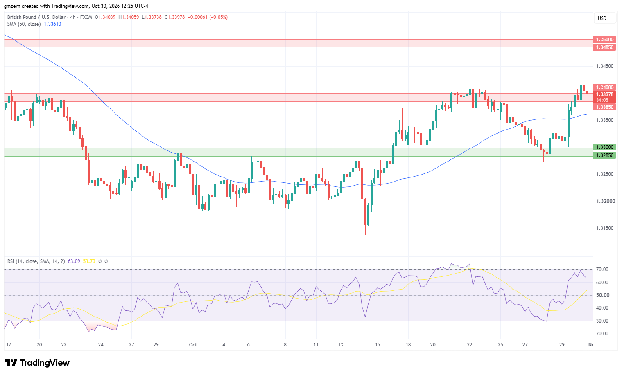Click the 1.34500 price scale value
Image resolution: width=622 pixels, height=375 pixels.
[x=605, y=66]
